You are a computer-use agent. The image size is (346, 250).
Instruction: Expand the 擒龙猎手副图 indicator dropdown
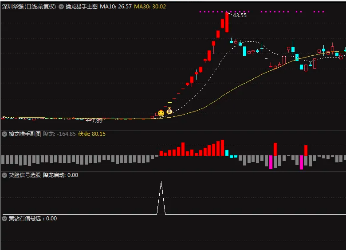4,134
